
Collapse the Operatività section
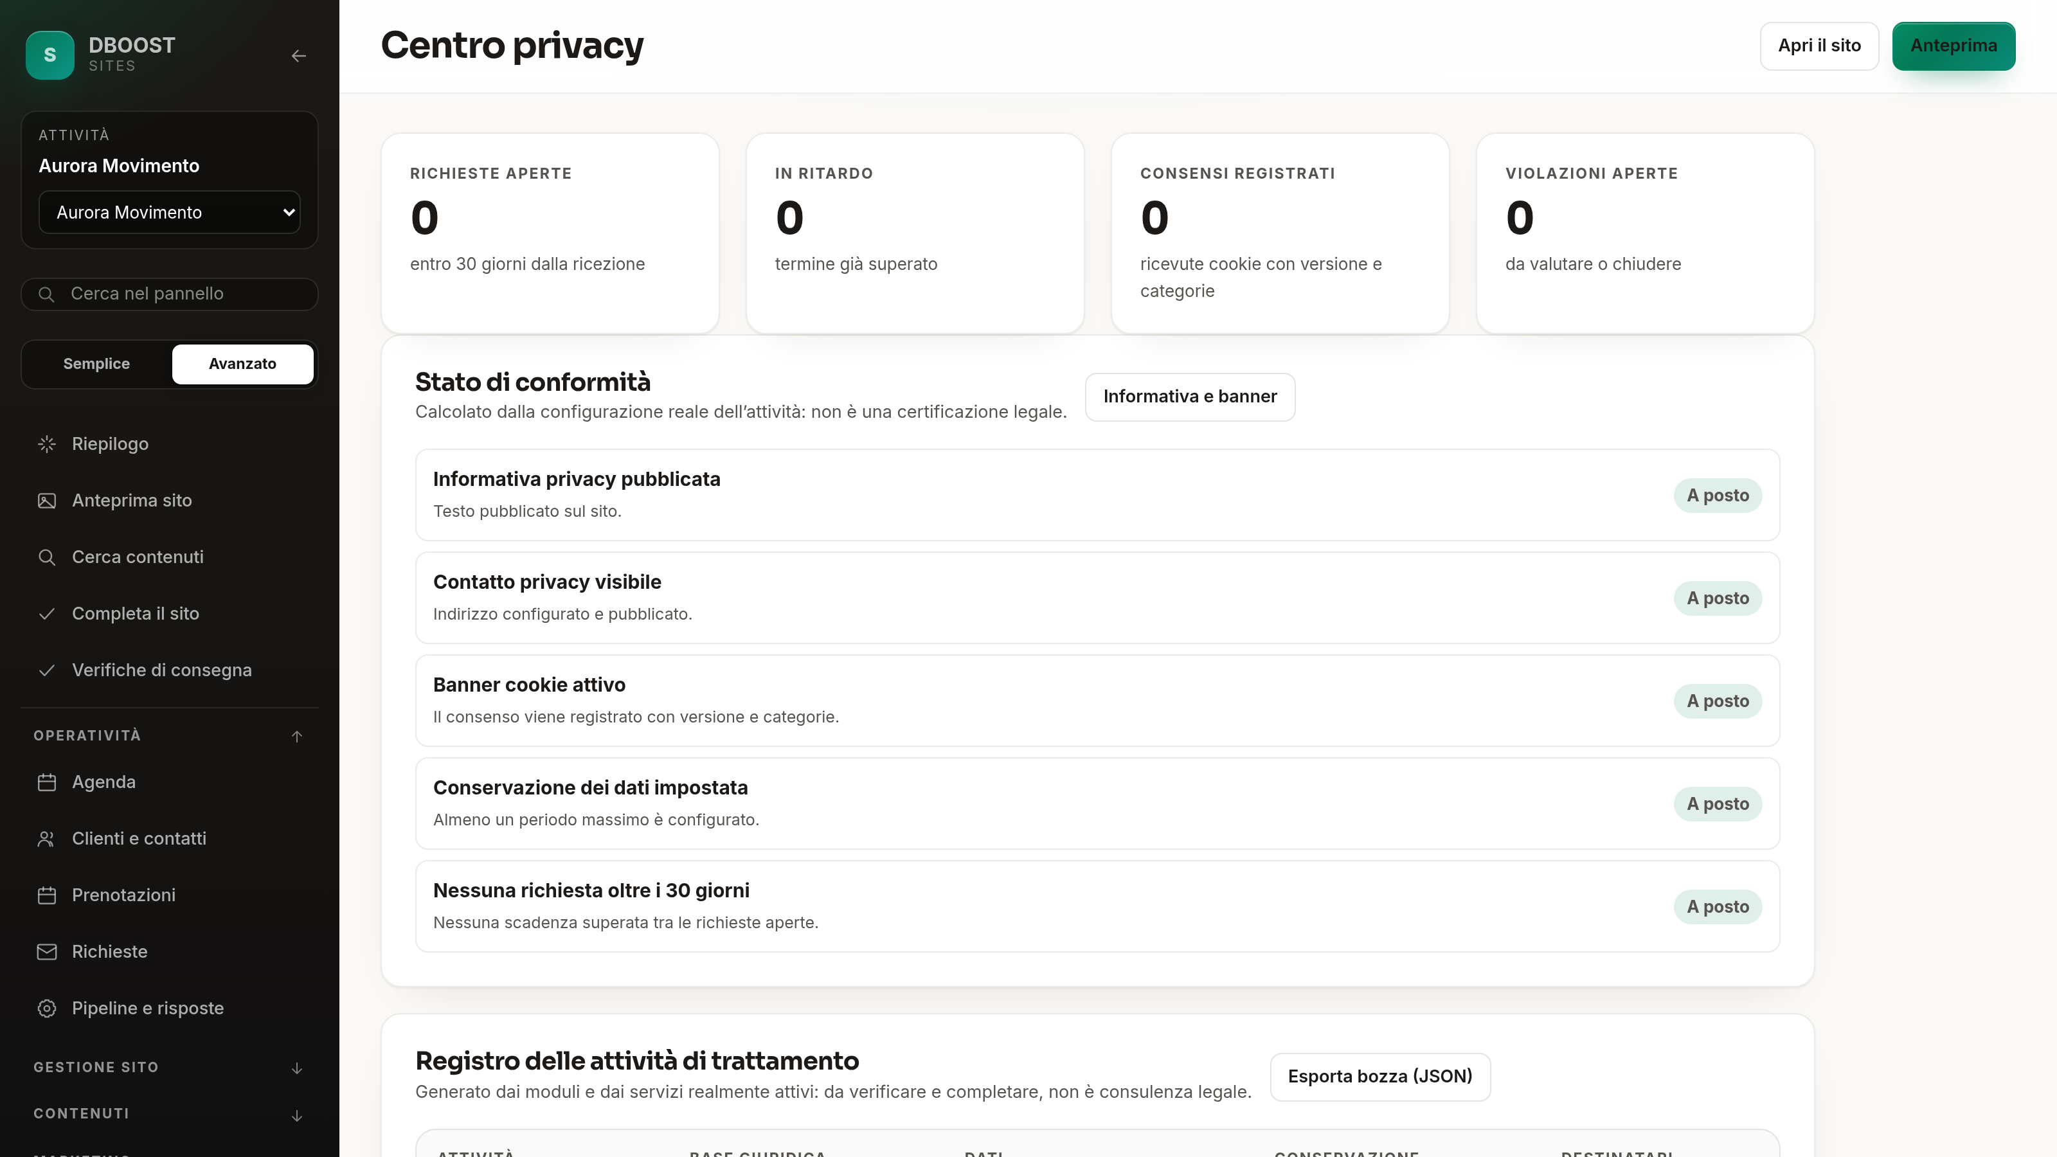click(x=169, y=735)
